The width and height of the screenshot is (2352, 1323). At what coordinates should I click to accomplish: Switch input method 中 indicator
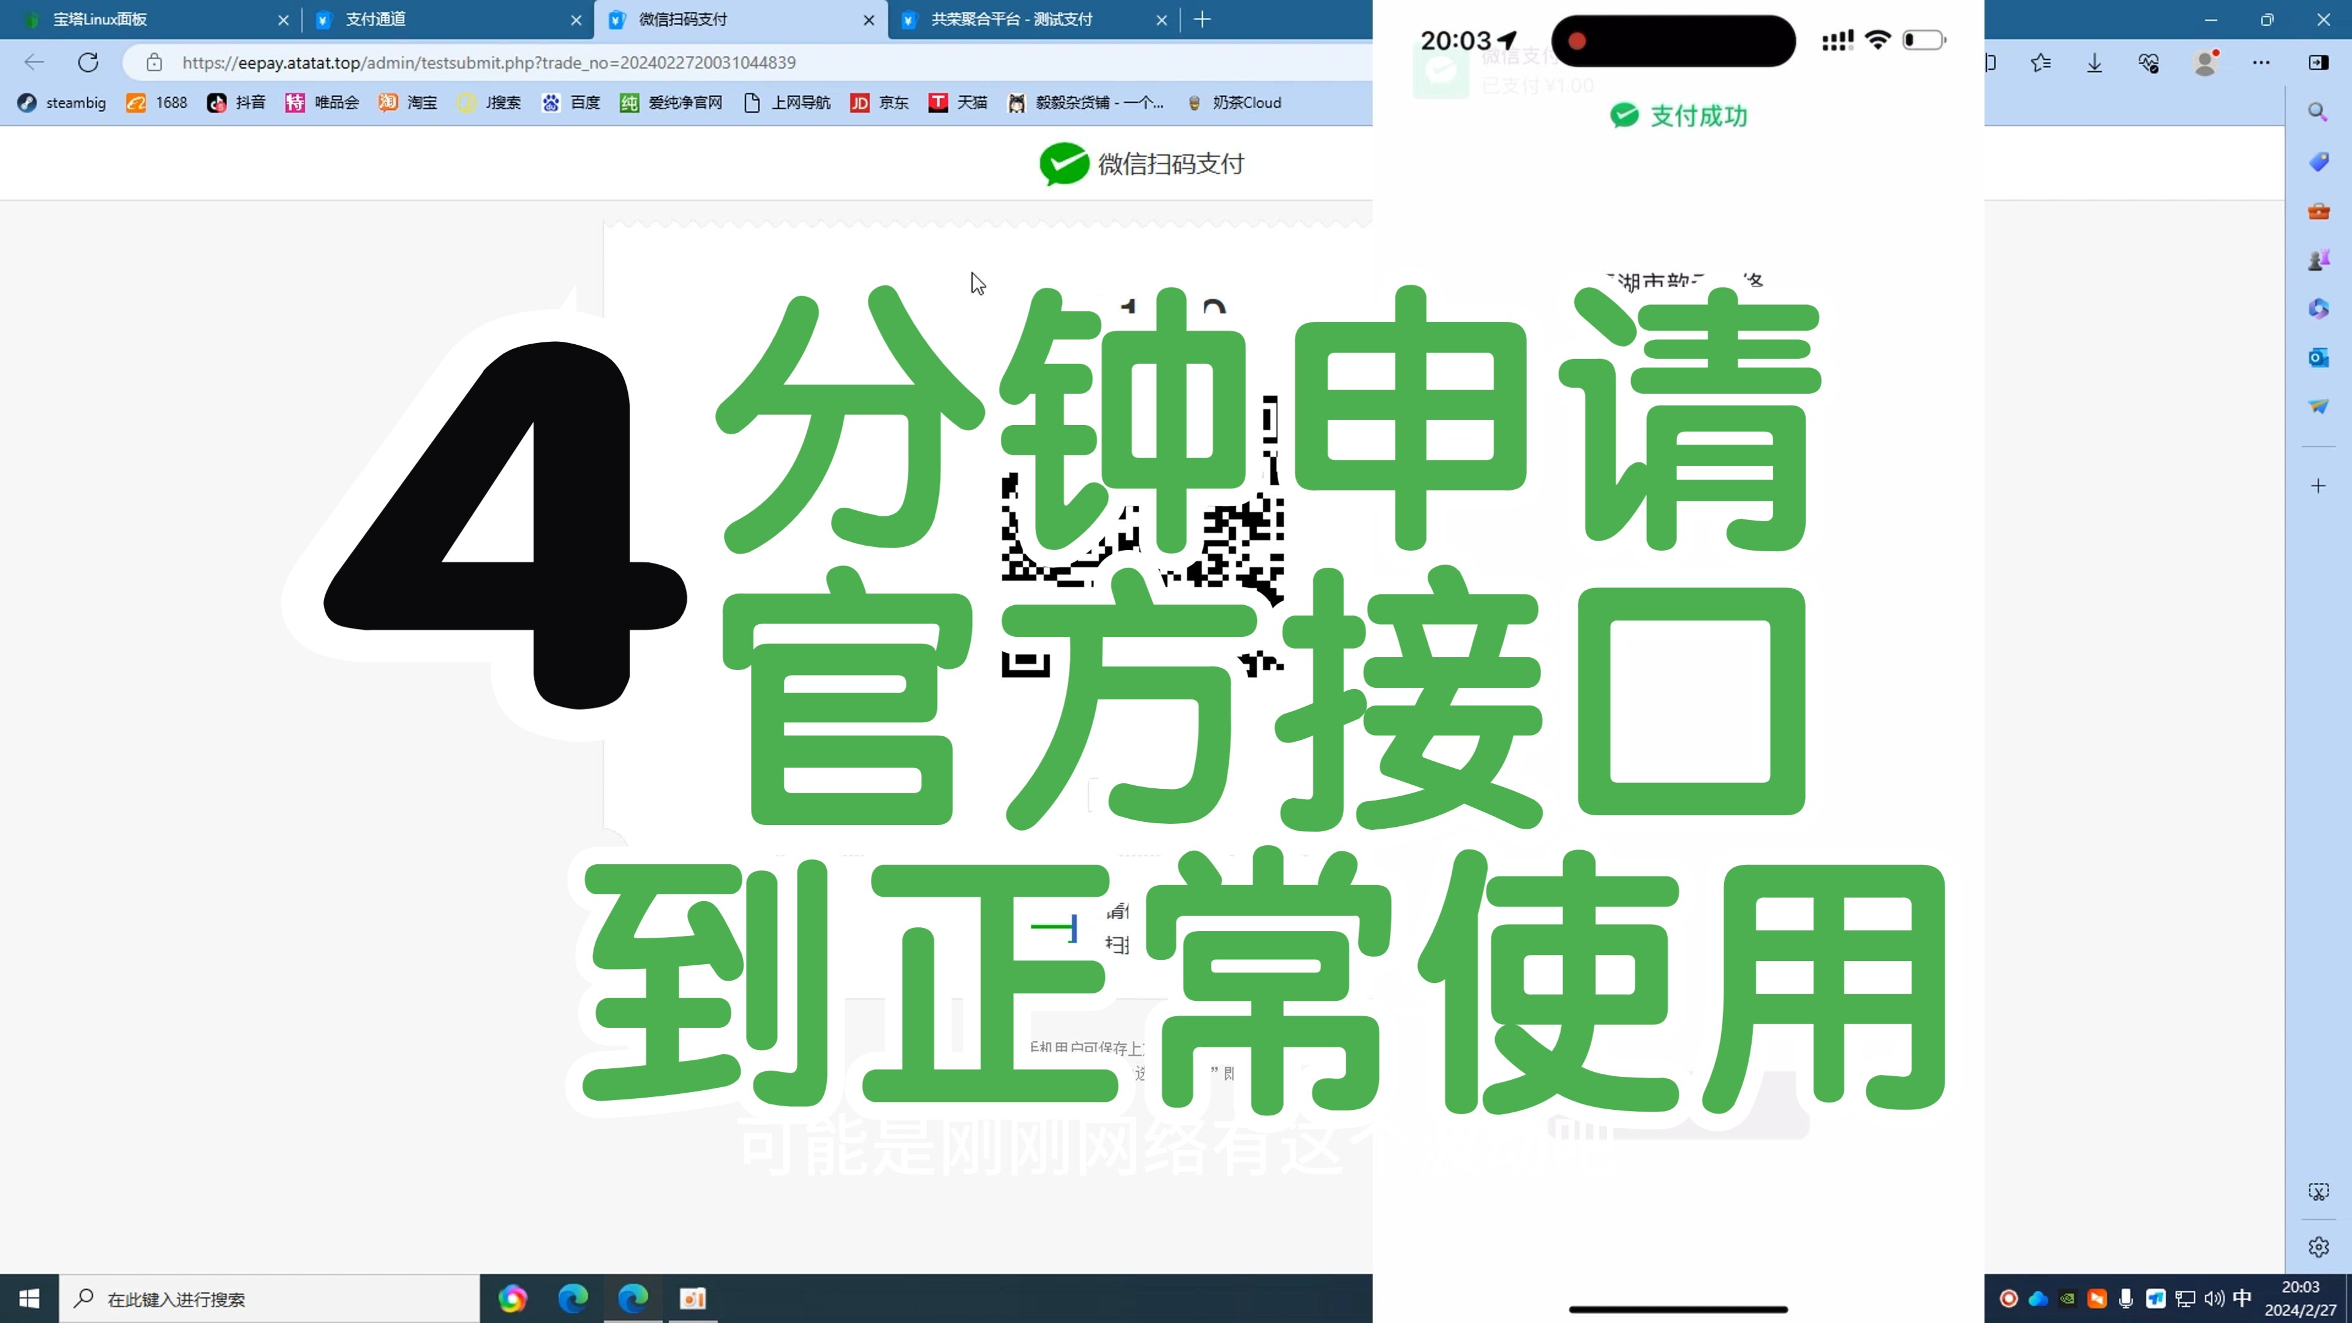pyautogui.click(x=2242, y=1298)
